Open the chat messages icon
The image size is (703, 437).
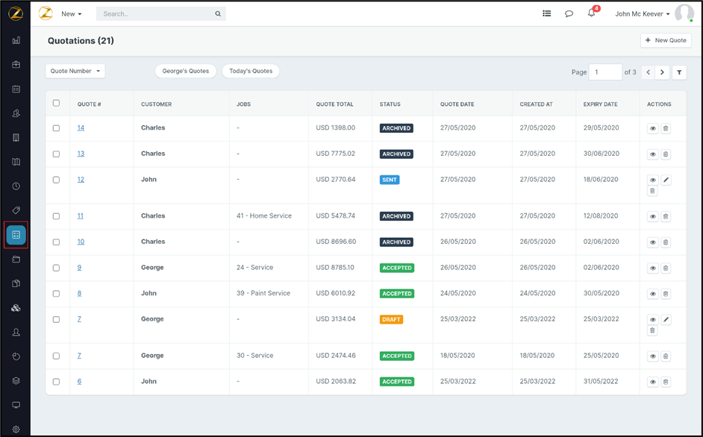click(x=569, y=13)
